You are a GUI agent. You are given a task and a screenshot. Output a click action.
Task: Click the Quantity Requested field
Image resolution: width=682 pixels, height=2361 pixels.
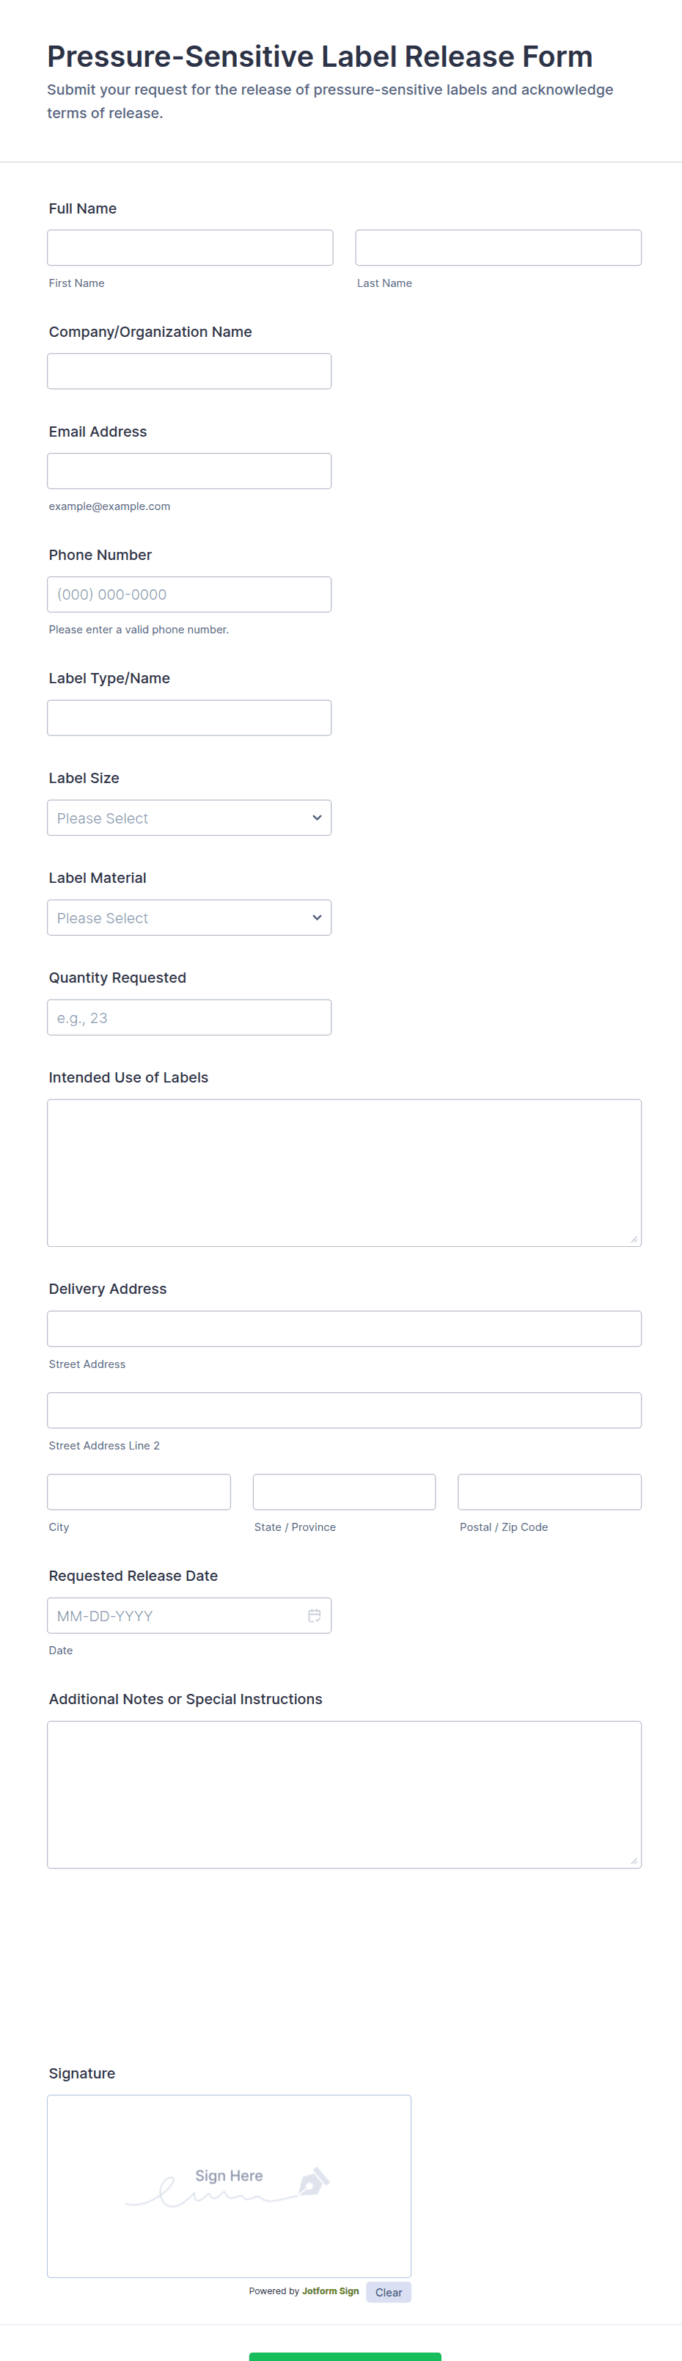click(188, 1017)
